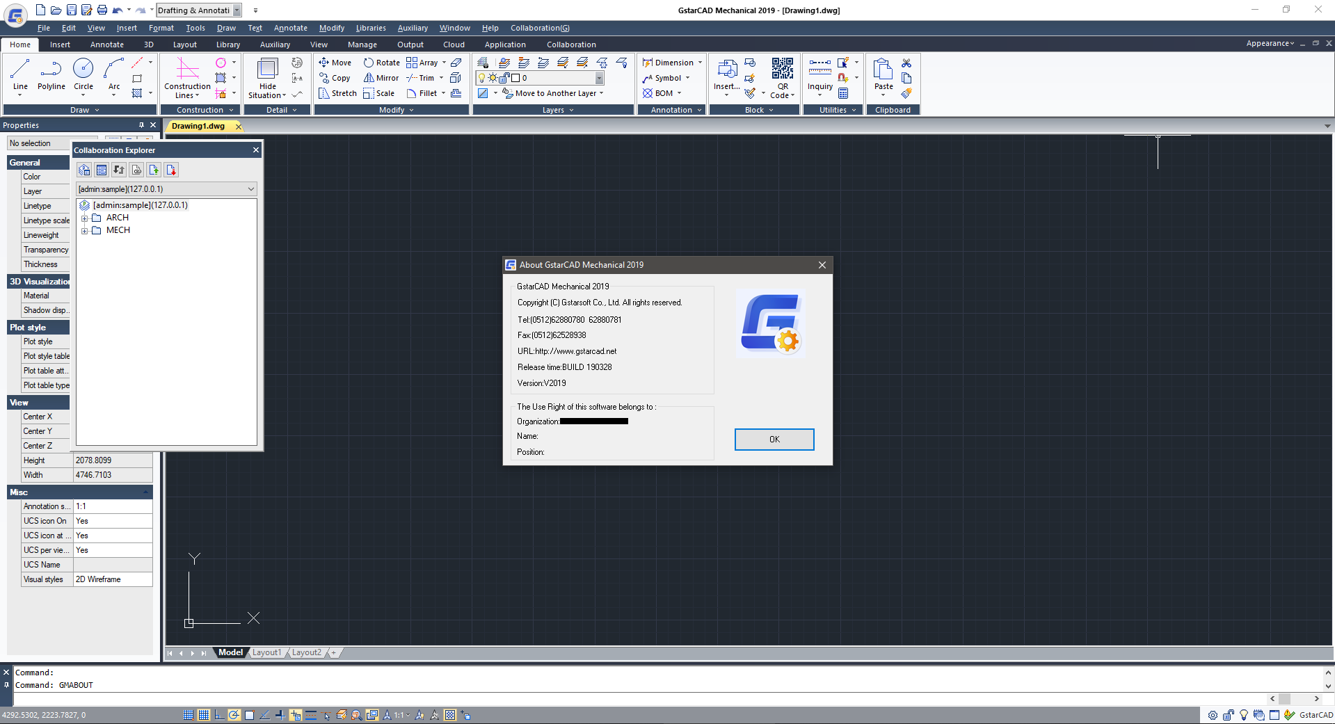
Task: Select the Circle tool
Action: click(x=83, y=75)
